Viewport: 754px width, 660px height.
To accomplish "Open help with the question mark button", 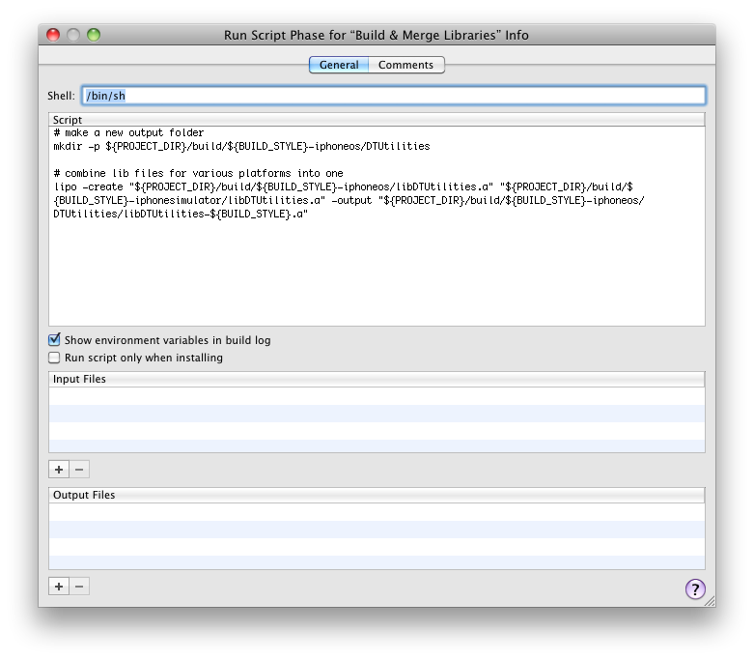I will pyautogui.click(x=695, y=589).
